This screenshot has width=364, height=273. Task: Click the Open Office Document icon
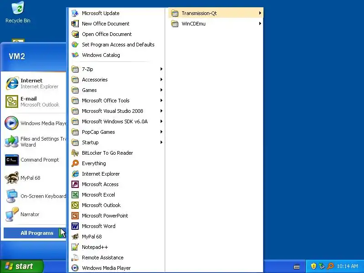pos(75,34)
